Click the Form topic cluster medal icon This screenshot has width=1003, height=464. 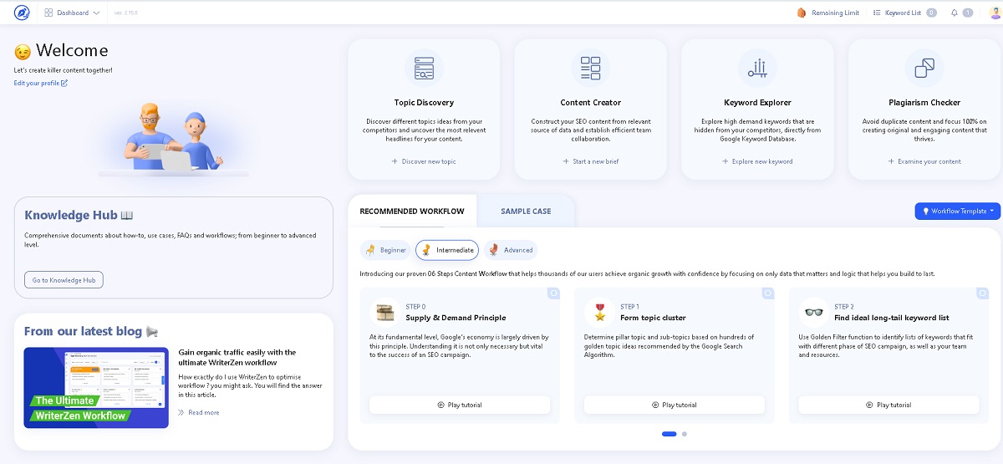pos(599,312)
